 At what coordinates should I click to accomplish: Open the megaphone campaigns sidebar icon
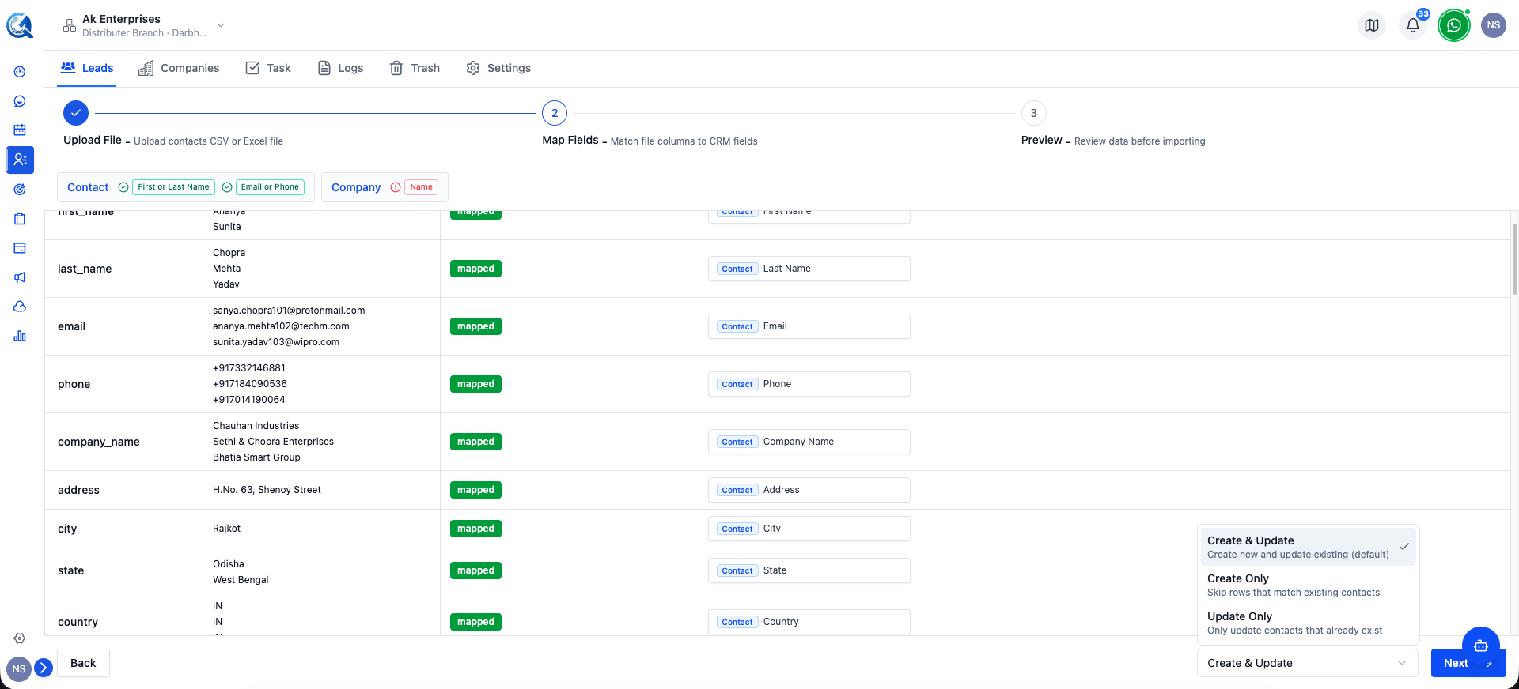coord(20,277)
